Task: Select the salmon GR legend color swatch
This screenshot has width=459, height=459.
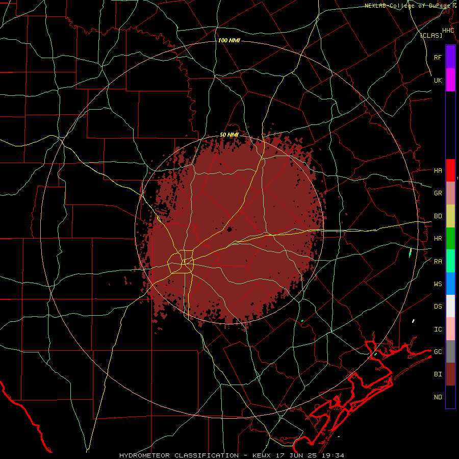Action: [x=450, y=193]
